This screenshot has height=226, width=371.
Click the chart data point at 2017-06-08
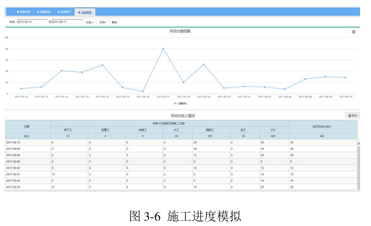tap(305, 79)
